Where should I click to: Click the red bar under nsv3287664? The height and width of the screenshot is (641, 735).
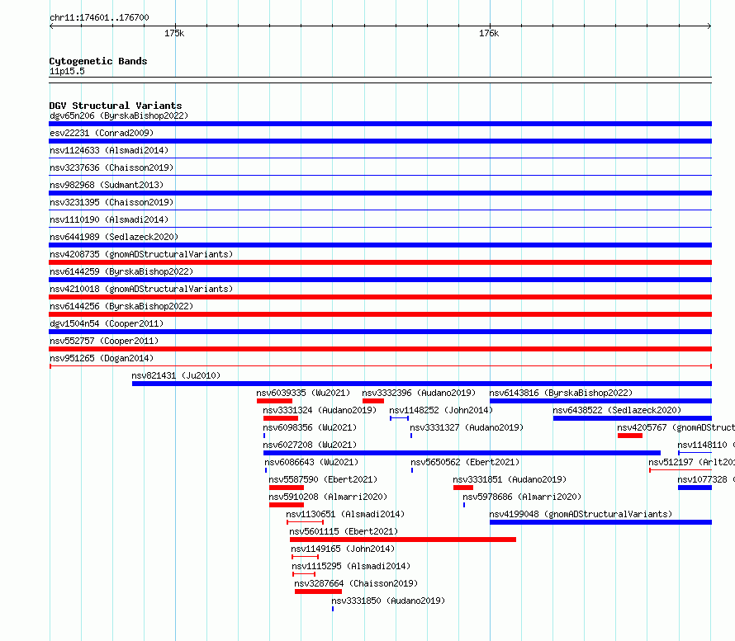tap(318, 592)
